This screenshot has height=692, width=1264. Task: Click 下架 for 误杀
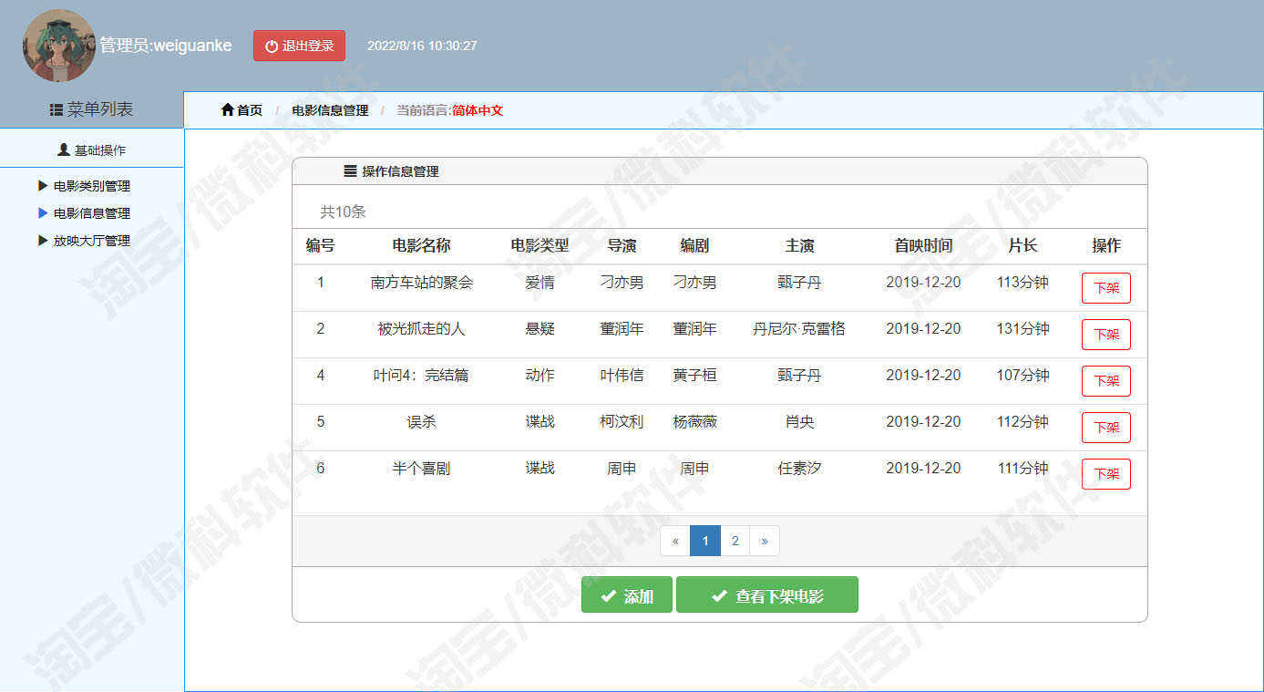1106,428
